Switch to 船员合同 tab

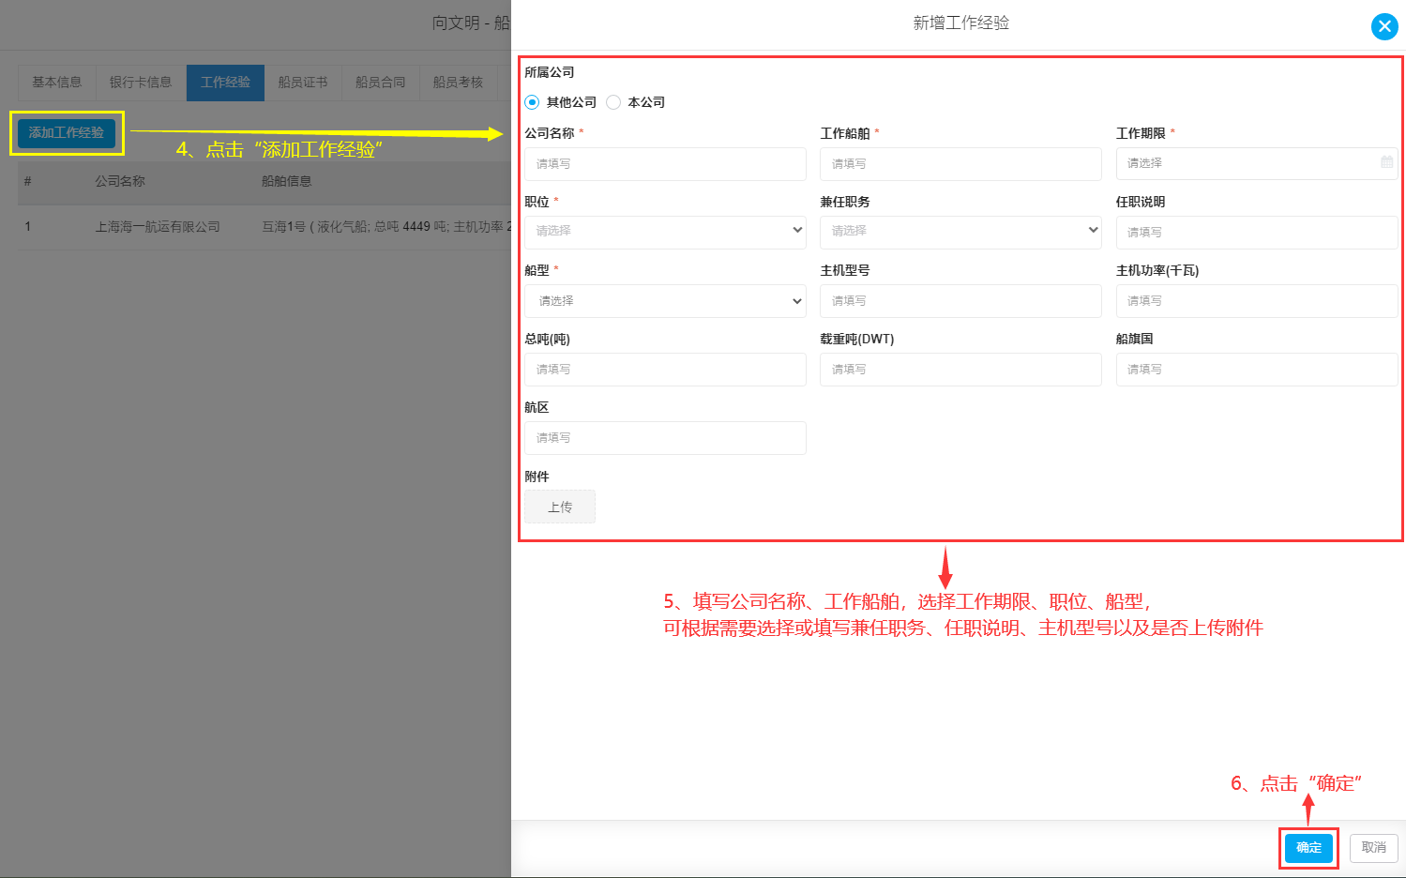point(380,83)
